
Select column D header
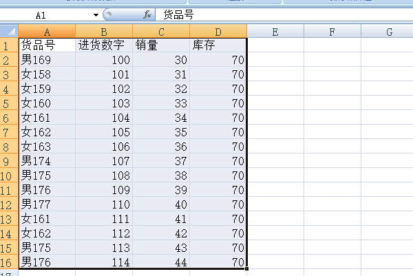click(x=218, y=32)
